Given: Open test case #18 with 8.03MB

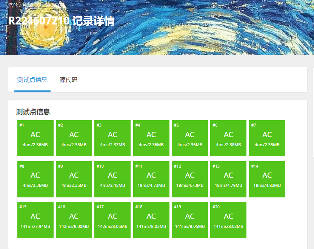Looking at the screenshot, I should [x=151, y=220].
